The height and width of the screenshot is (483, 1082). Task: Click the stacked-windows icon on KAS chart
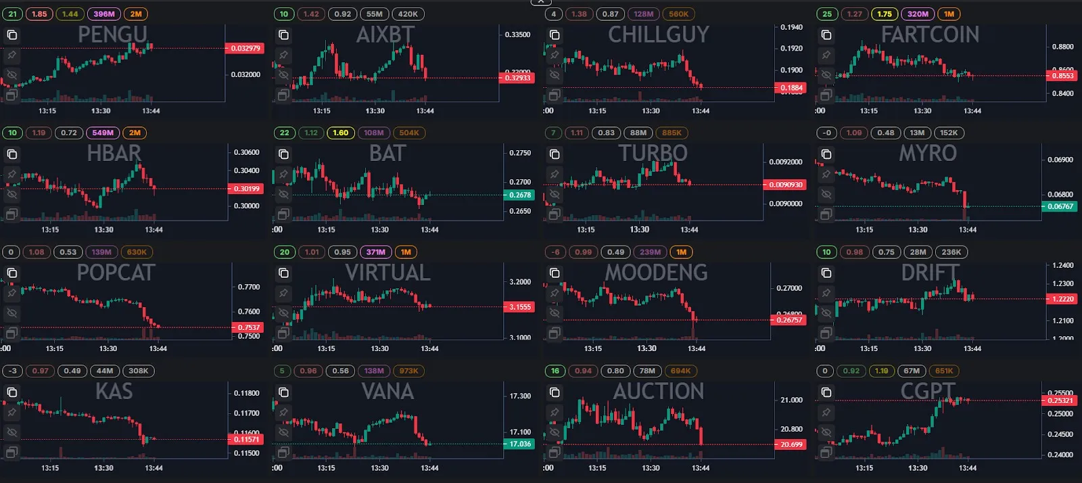point(11,453)
